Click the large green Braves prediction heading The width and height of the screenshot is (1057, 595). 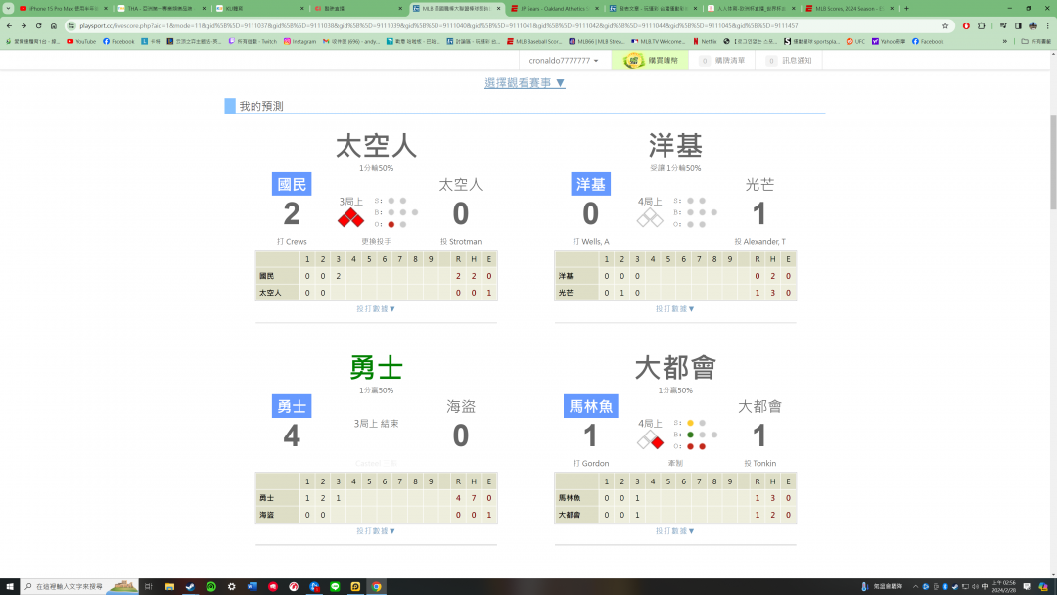pyautogui.click(x=376, y=368)
